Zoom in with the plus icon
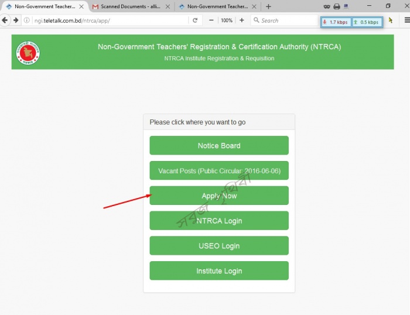The height and width of the screenshot is (315, 410). coord(241,20)
